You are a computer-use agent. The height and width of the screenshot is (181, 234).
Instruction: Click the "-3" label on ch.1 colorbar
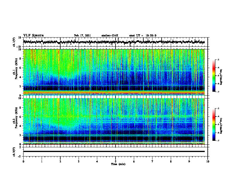click(218, 59)
